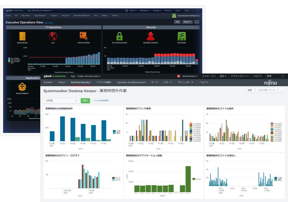Image resolution: width=288 pixels, height=202 pixels.
Task: Click the green Network icon
Action: (x=182, y=36)
